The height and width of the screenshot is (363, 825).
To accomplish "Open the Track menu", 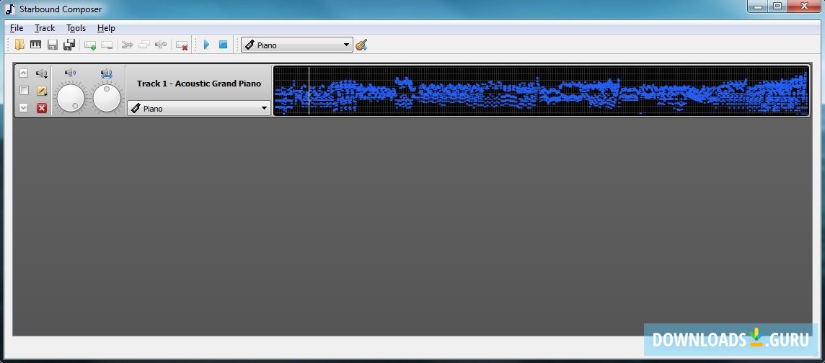I will [45, 28].
